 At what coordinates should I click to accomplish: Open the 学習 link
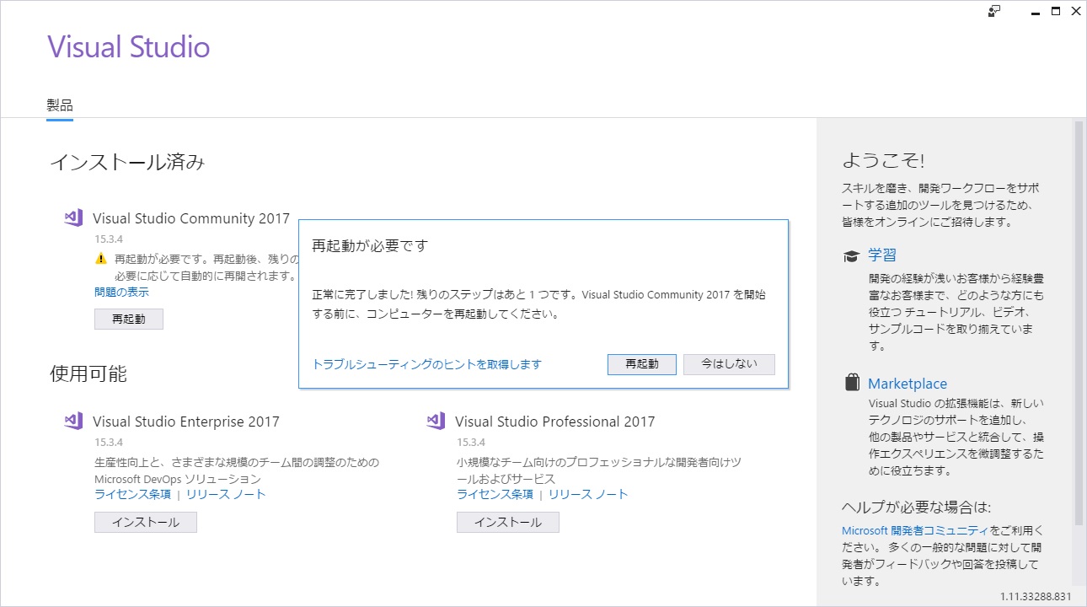click(x=882, y=255)
